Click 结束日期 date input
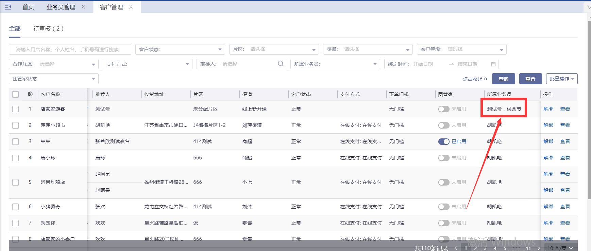 pyautogui.click(x=468, y=64)
